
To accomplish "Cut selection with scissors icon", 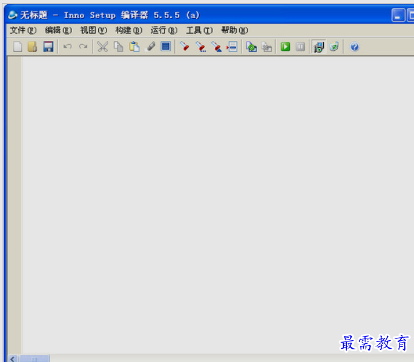I will coord(102,47).
